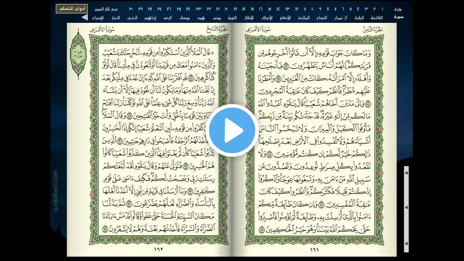Navigate to juz ١٤
This screenshot has width=464, height=261.
tap(278, 9)
